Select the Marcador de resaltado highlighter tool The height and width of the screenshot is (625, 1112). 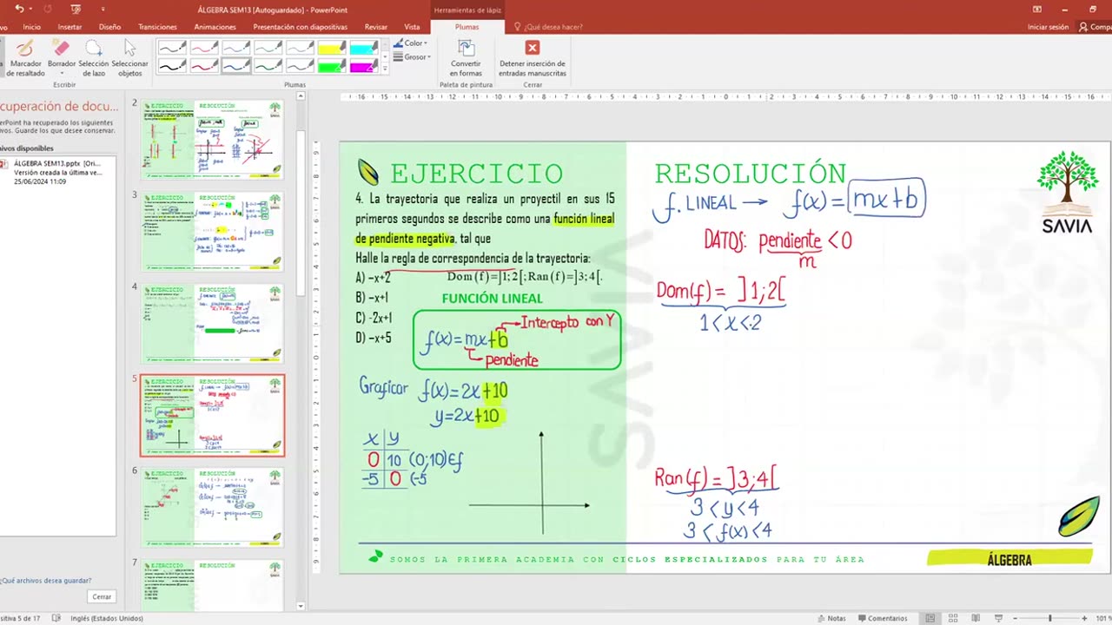[26, 58]
